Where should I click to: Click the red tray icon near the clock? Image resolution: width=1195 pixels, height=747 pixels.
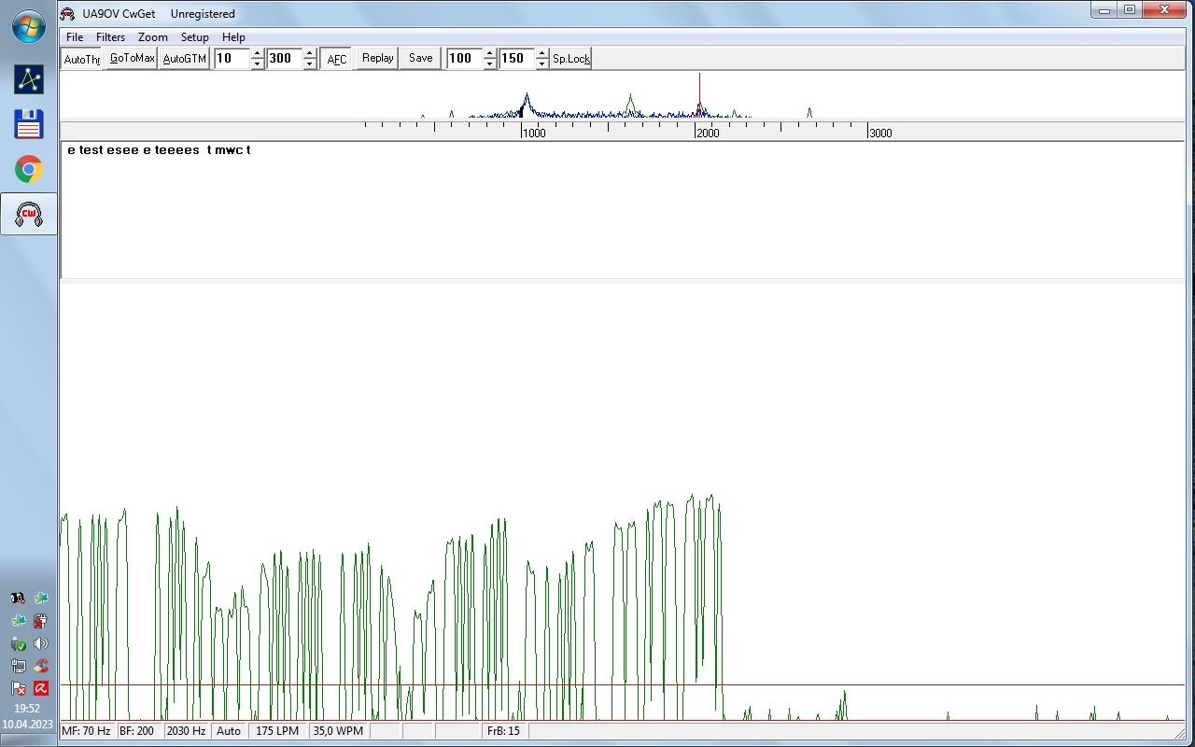click(x=41, y=688)
